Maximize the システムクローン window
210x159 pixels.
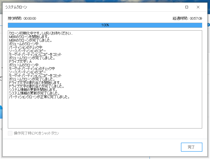[x=187, y=7]
